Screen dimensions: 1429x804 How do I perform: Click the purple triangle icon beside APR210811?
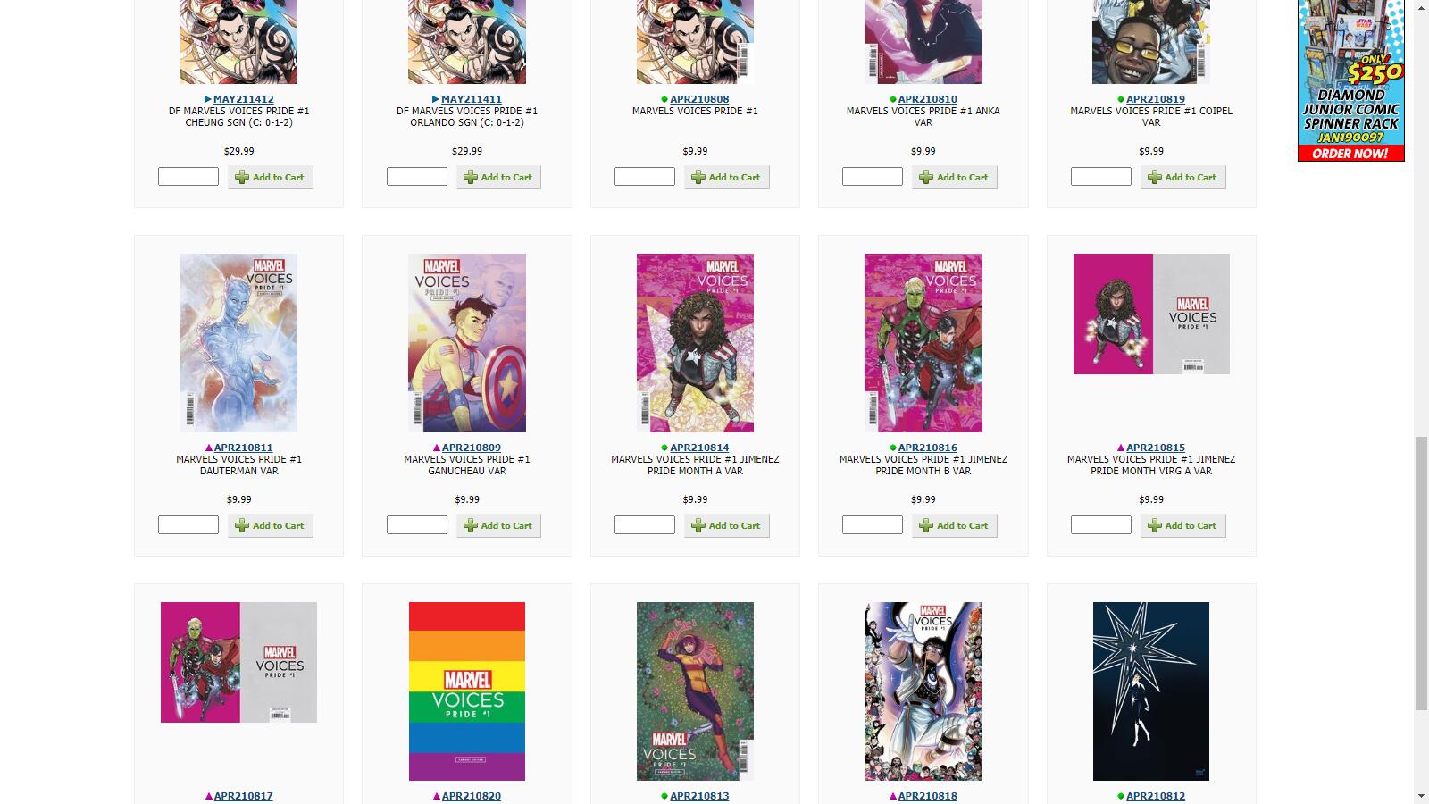click(209, 448)
